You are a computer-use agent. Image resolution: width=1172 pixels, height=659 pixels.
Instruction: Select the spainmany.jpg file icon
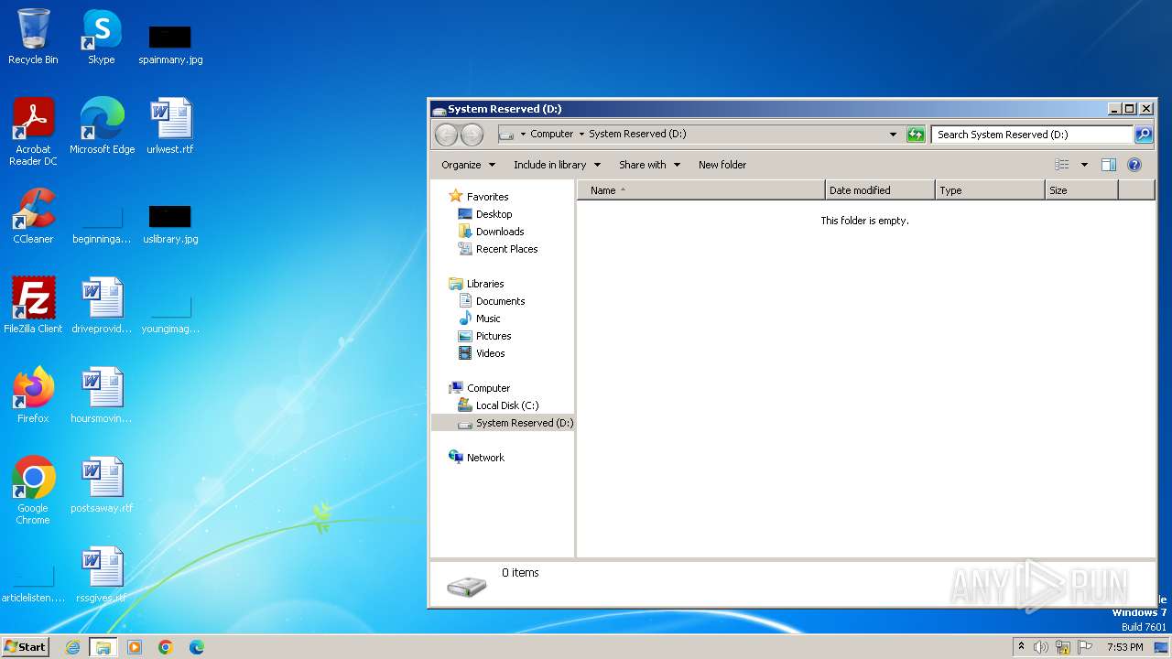170,44
